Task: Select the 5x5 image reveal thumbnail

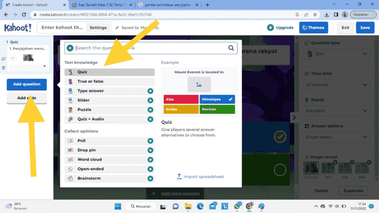Action: 345,168
